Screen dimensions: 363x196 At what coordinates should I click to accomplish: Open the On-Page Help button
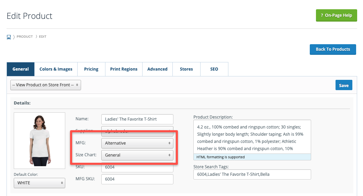336,15
